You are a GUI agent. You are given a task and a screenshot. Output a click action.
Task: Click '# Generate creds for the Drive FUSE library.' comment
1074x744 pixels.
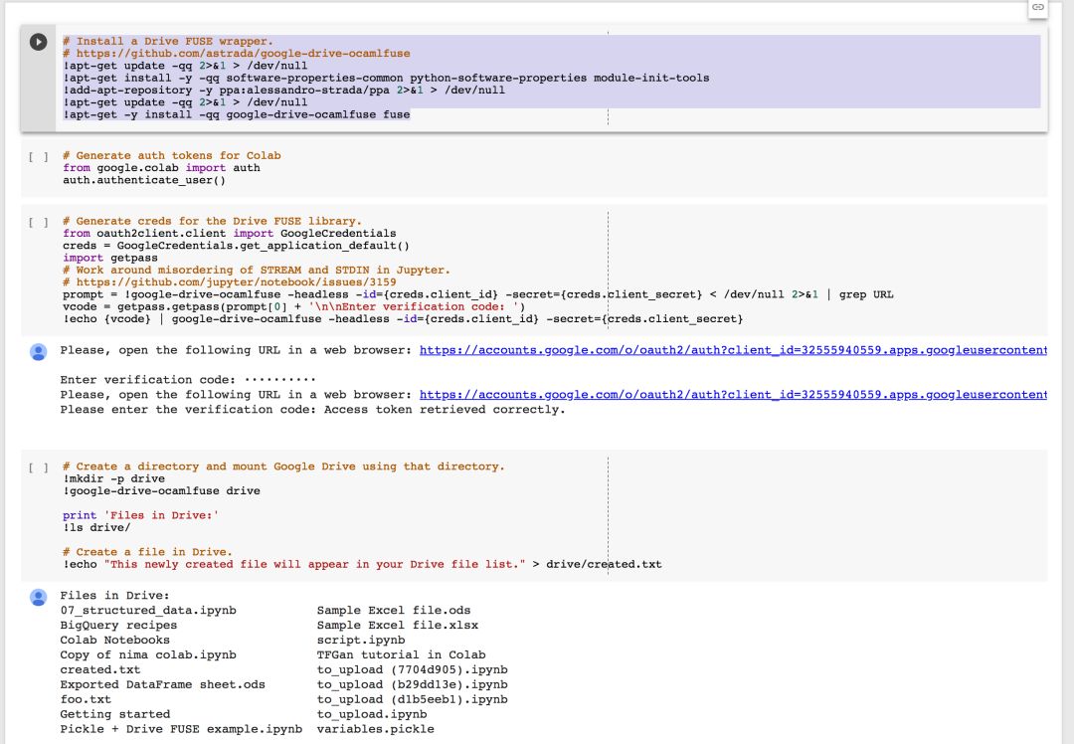(x=213, y=221)
